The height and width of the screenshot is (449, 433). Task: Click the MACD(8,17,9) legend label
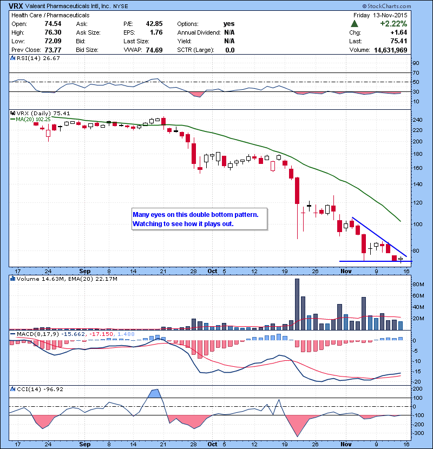38,334
